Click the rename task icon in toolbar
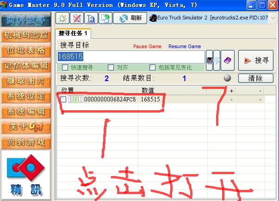 pos(91,18)
